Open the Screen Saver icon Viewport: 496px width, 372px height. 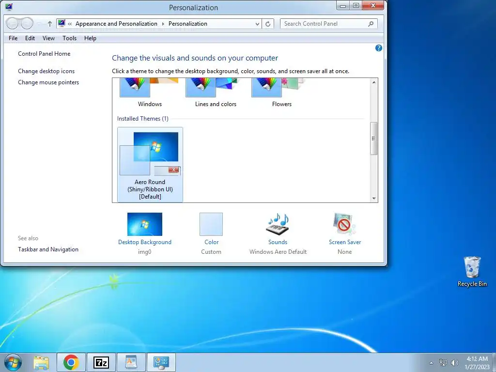pos(344,224)
